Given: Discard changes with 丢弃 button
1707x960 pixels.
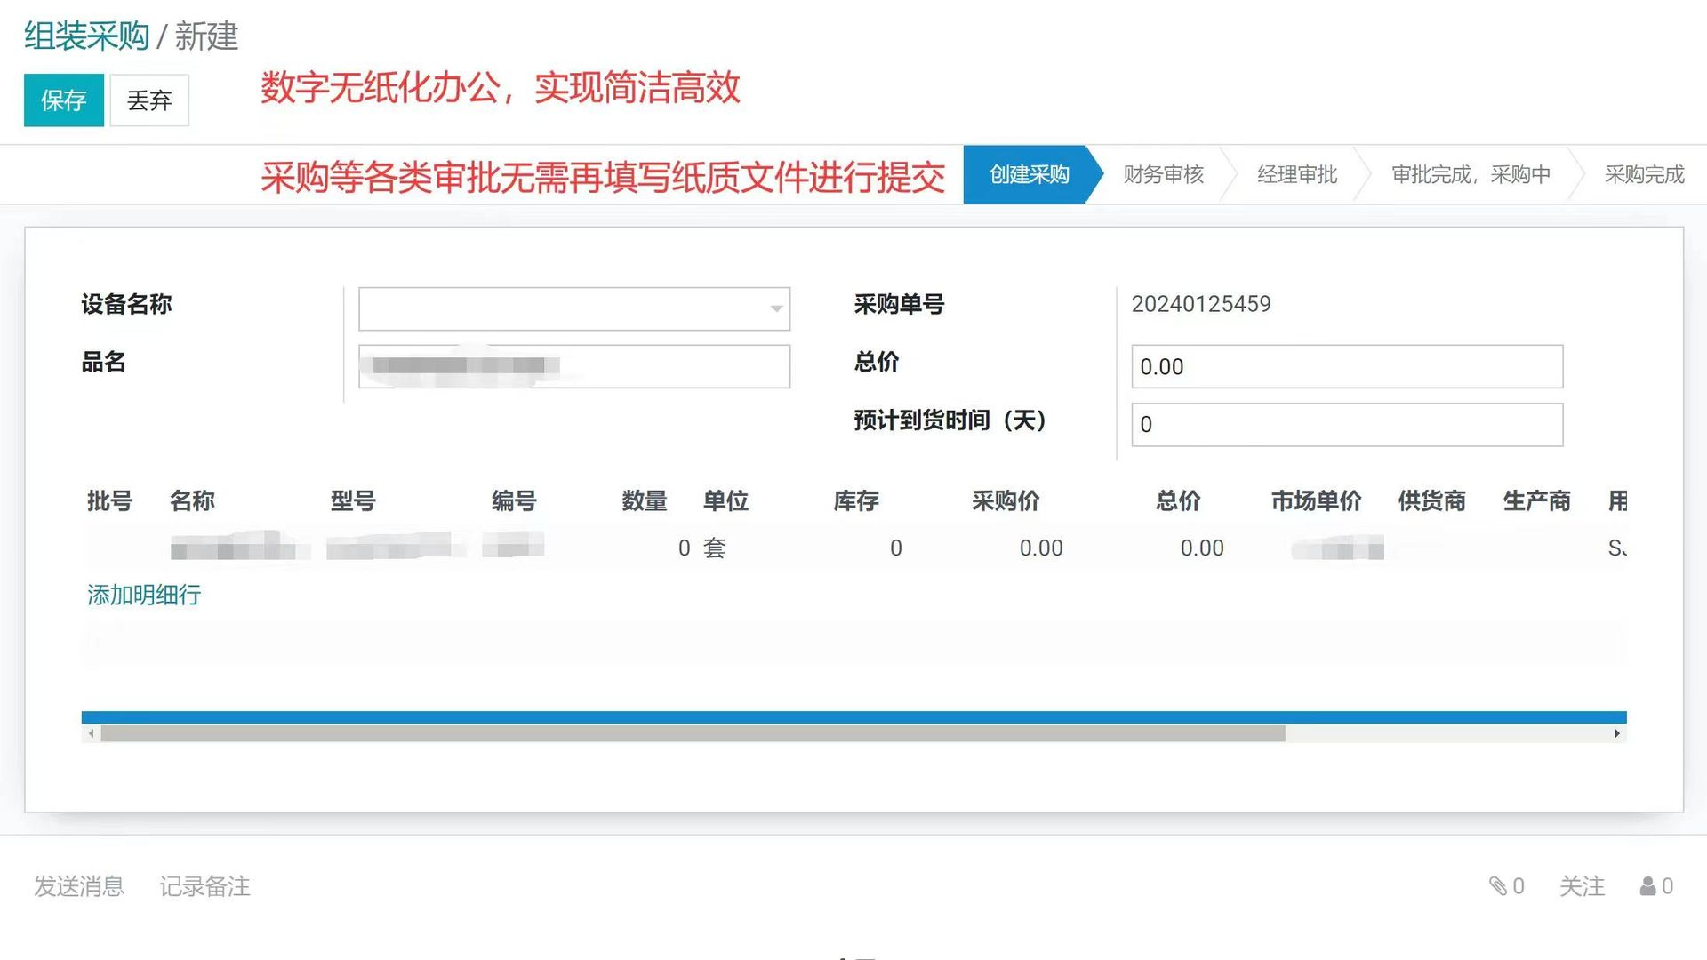Looking at the screenshot, I should pyautogui.click(x=149, y=100).
